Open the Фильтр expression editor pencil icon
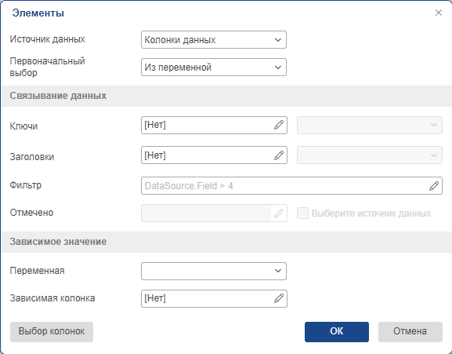Screen dimensions: 452x354 point(434,186)
